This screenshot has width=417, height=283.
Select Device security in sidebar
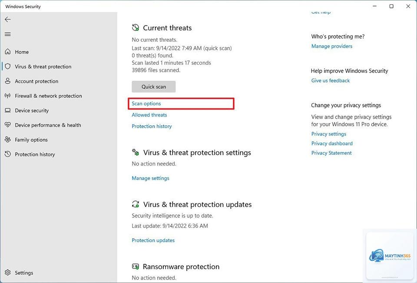32,110
